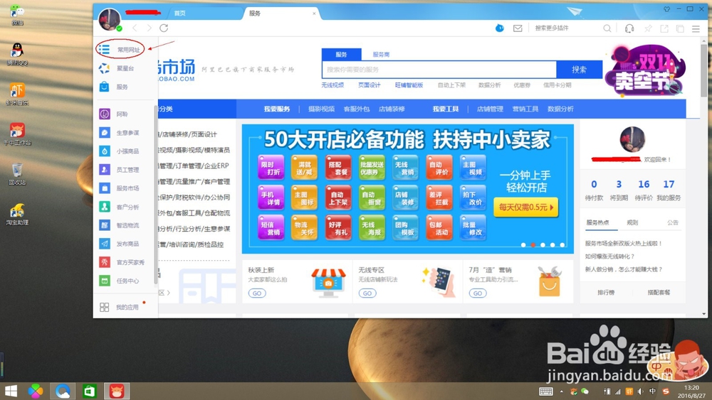Click the 短信营销 tile in the banner

[271, 227]
